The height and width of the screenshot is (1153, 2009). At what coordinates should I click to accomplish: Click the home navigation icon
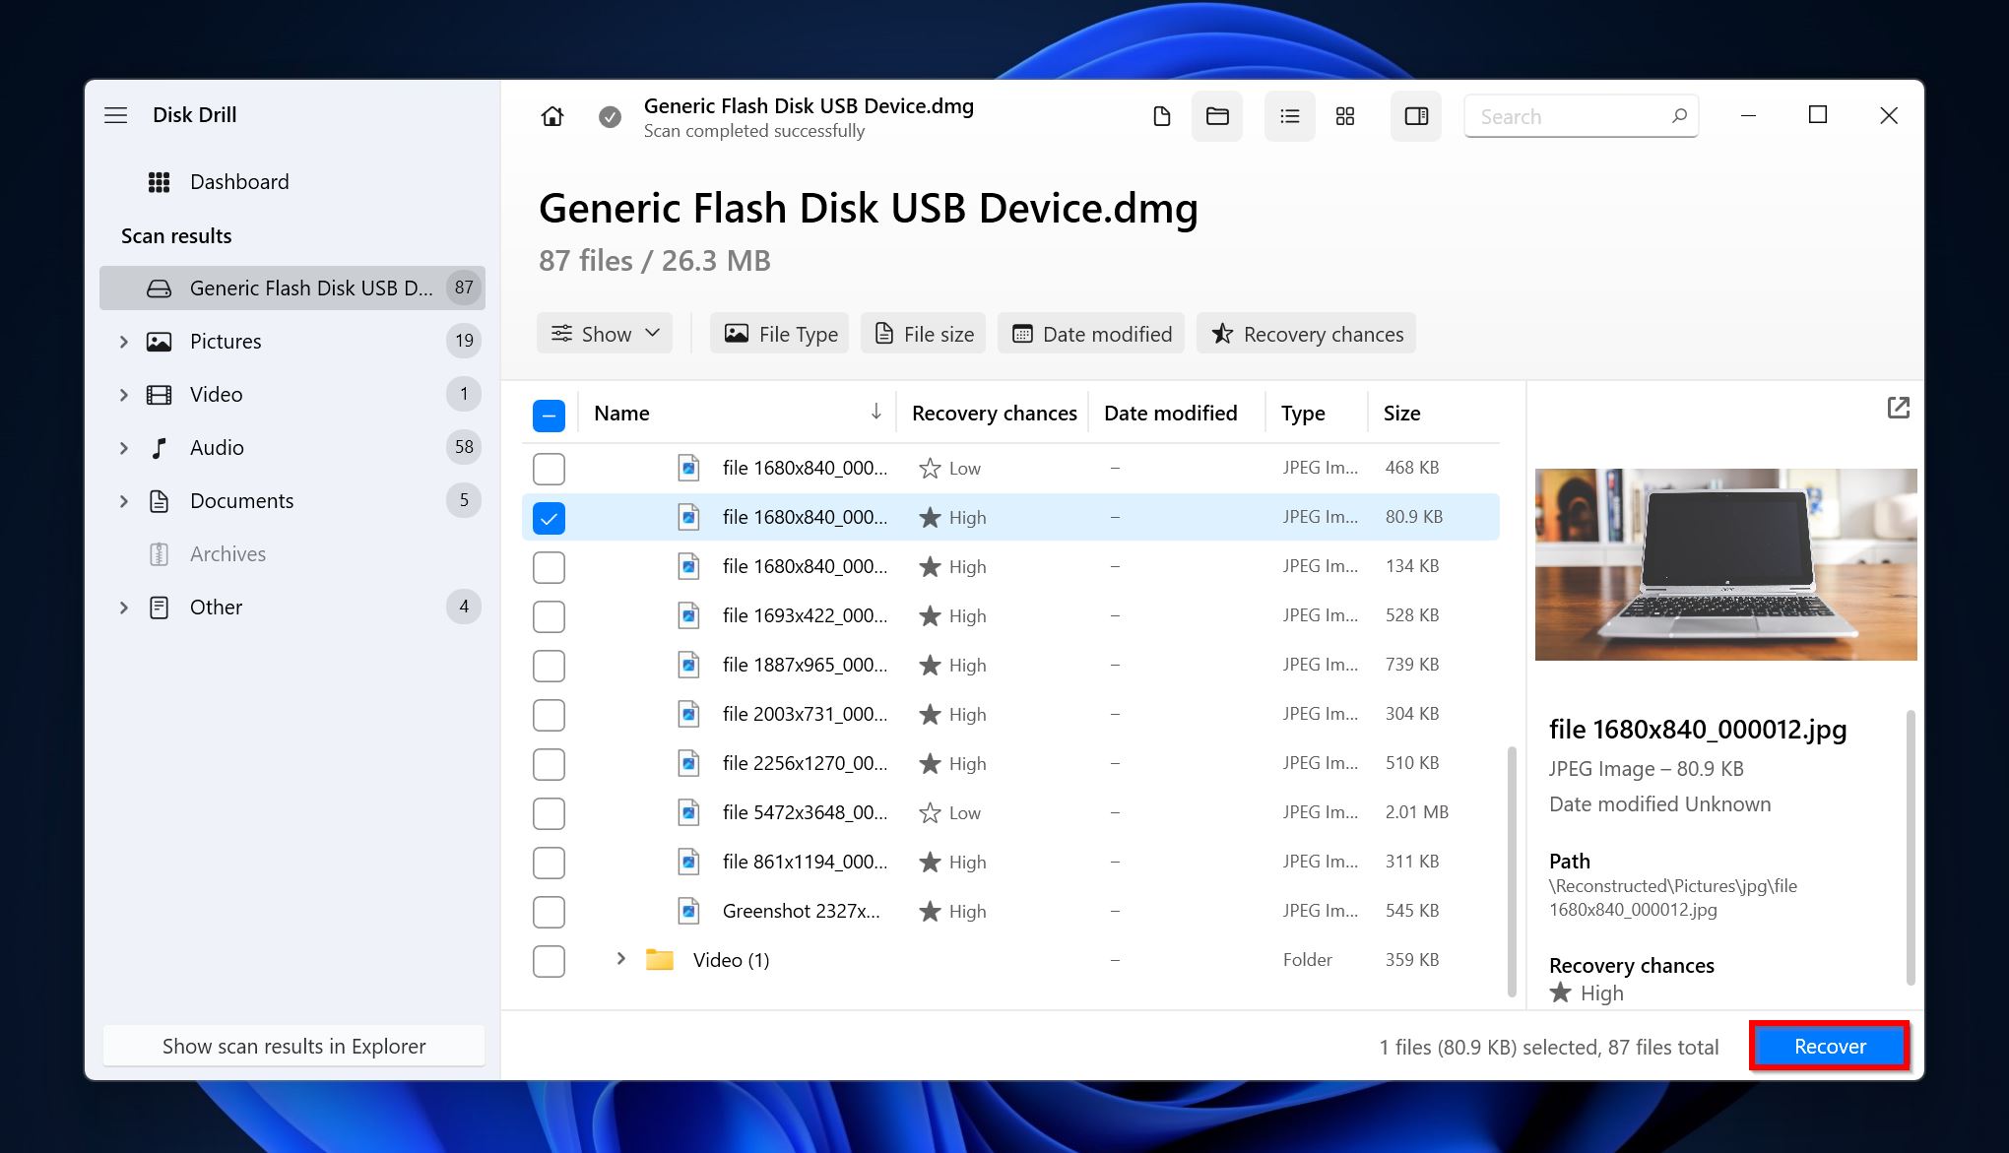(x=551, y=114)
